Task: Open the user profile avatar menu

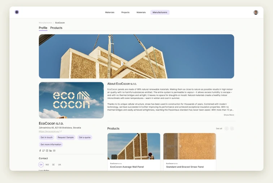Action: pos(256,12)
